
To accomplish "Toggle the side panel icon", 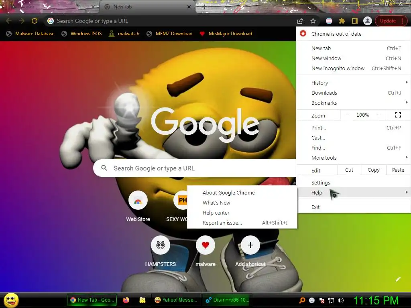I will (355, 21).
